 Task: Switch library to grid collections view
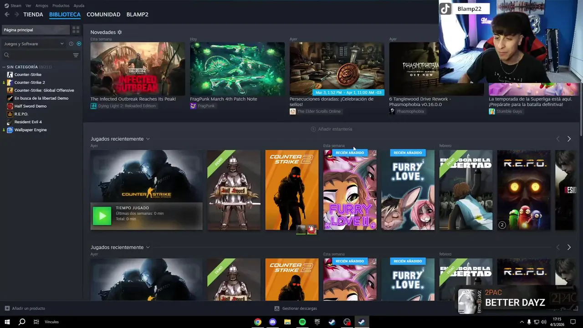coord(76,30)
